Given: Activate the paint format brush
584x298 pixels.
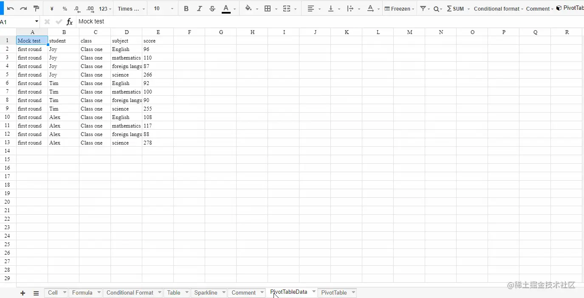Looking at the screenshot, I should [x=36, y=9].
